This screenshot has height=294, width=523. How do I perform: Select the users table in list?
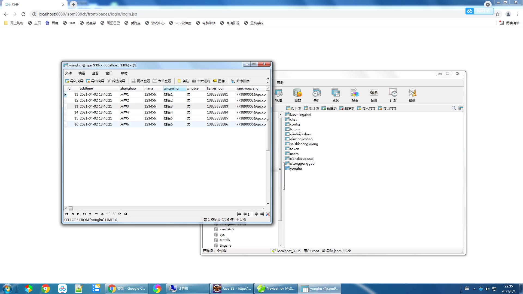coord(294,154)
